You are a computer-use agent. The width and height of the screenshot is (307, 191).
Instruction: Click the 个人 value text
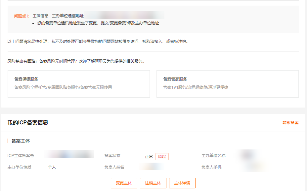coord(52,167)
